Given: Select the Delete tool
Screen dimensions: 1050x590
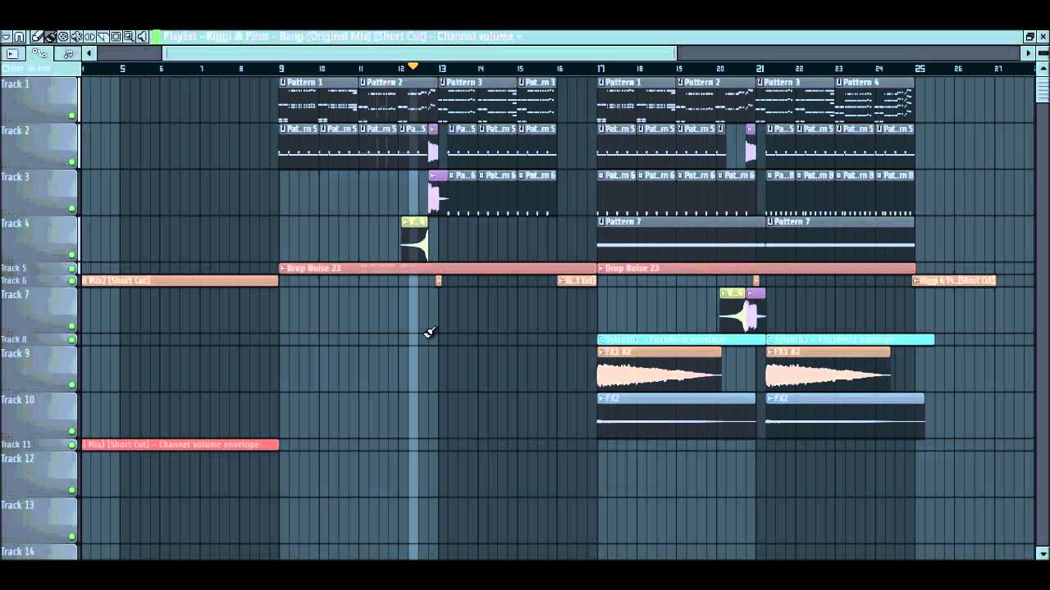Looking at the screenshot, I should (63, 37).
